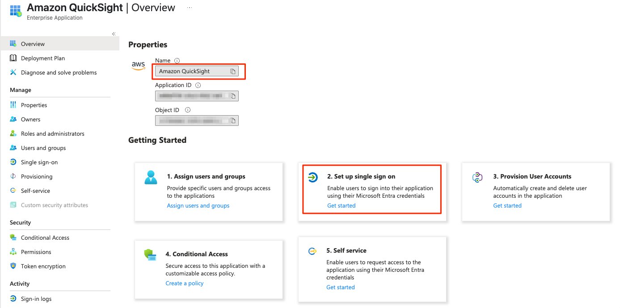Click the "Properties" section heading above Name

(x=148, y=45)
